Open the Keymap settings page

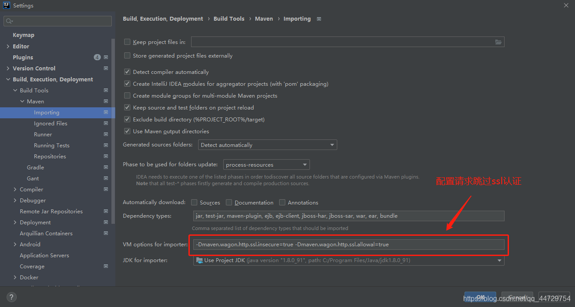pos(23,35)
